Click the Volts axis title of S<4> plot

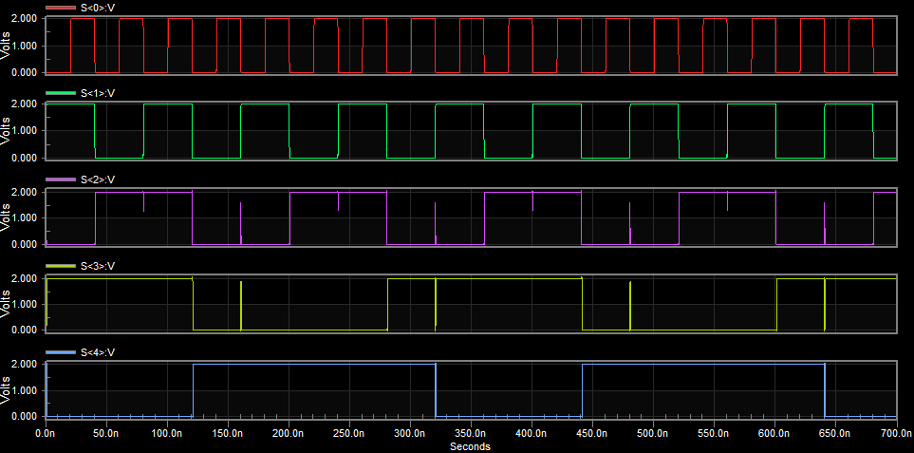(6, 389)
